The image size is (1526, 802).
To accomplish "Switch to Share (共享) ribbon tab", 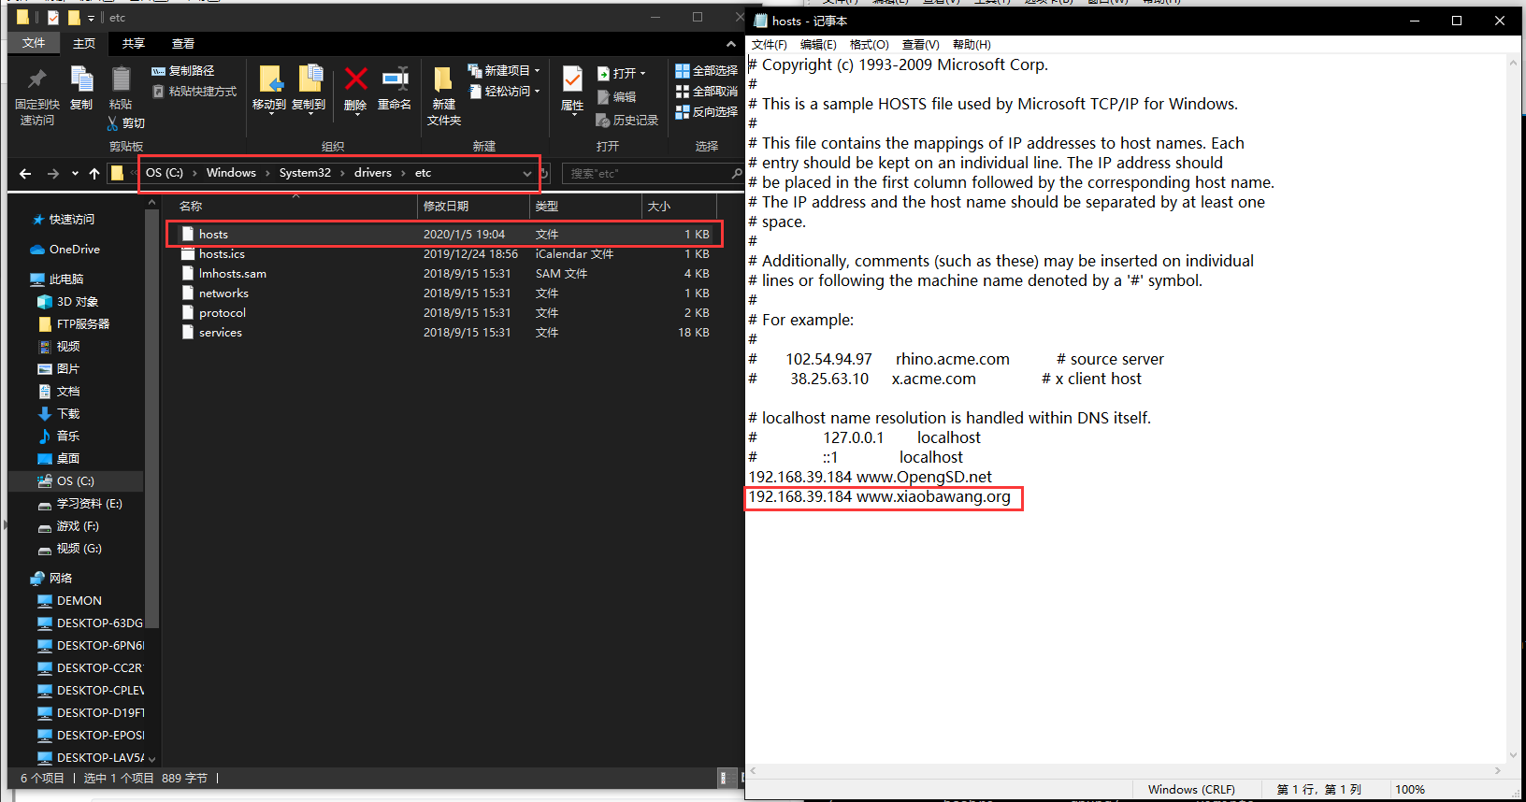I will (x=134, y=44).
